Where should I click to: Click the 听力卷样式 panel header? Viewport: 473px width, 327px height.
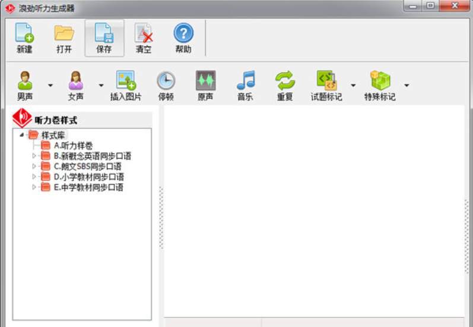pos(82,120)
